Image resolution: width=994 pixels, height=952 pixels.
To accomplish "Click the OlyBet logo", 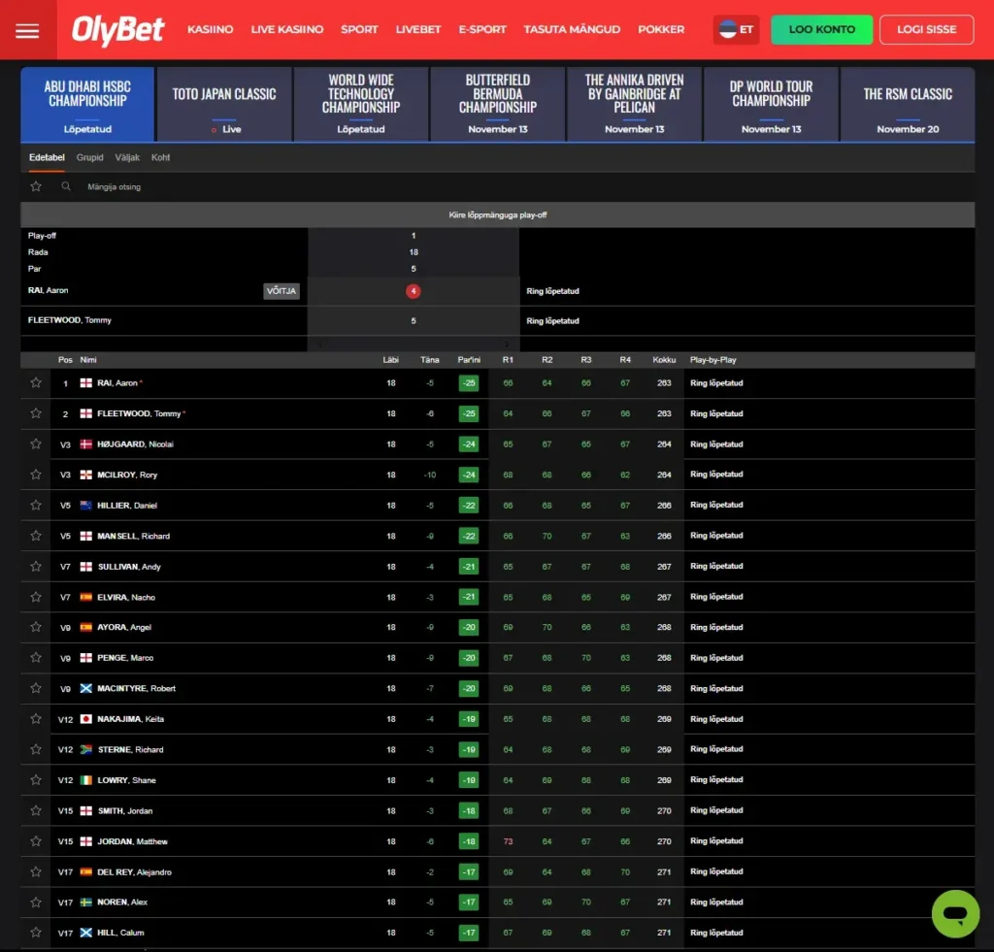I will (x=117, y=30).
